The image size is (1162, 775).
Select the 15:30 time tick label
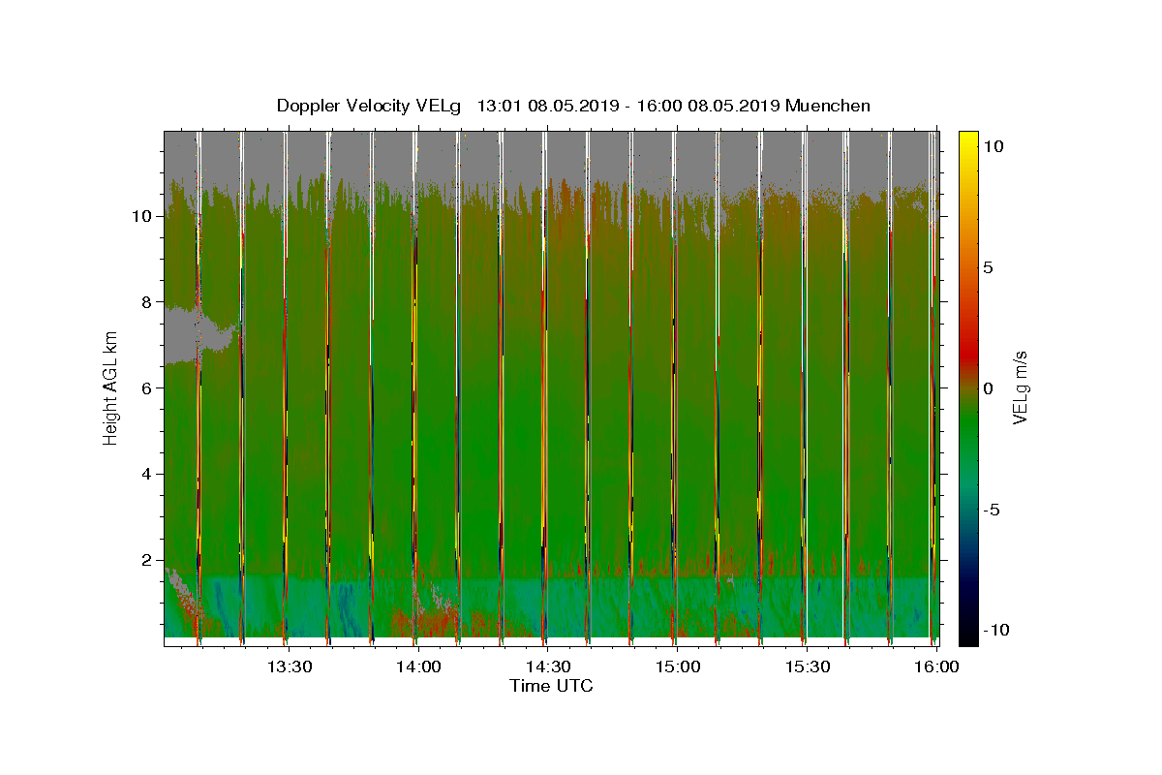click(x=808, y=666)
